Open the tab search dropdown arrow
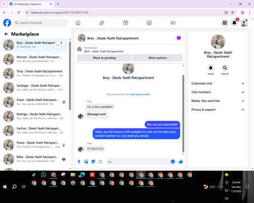 (x=4, y=4)
